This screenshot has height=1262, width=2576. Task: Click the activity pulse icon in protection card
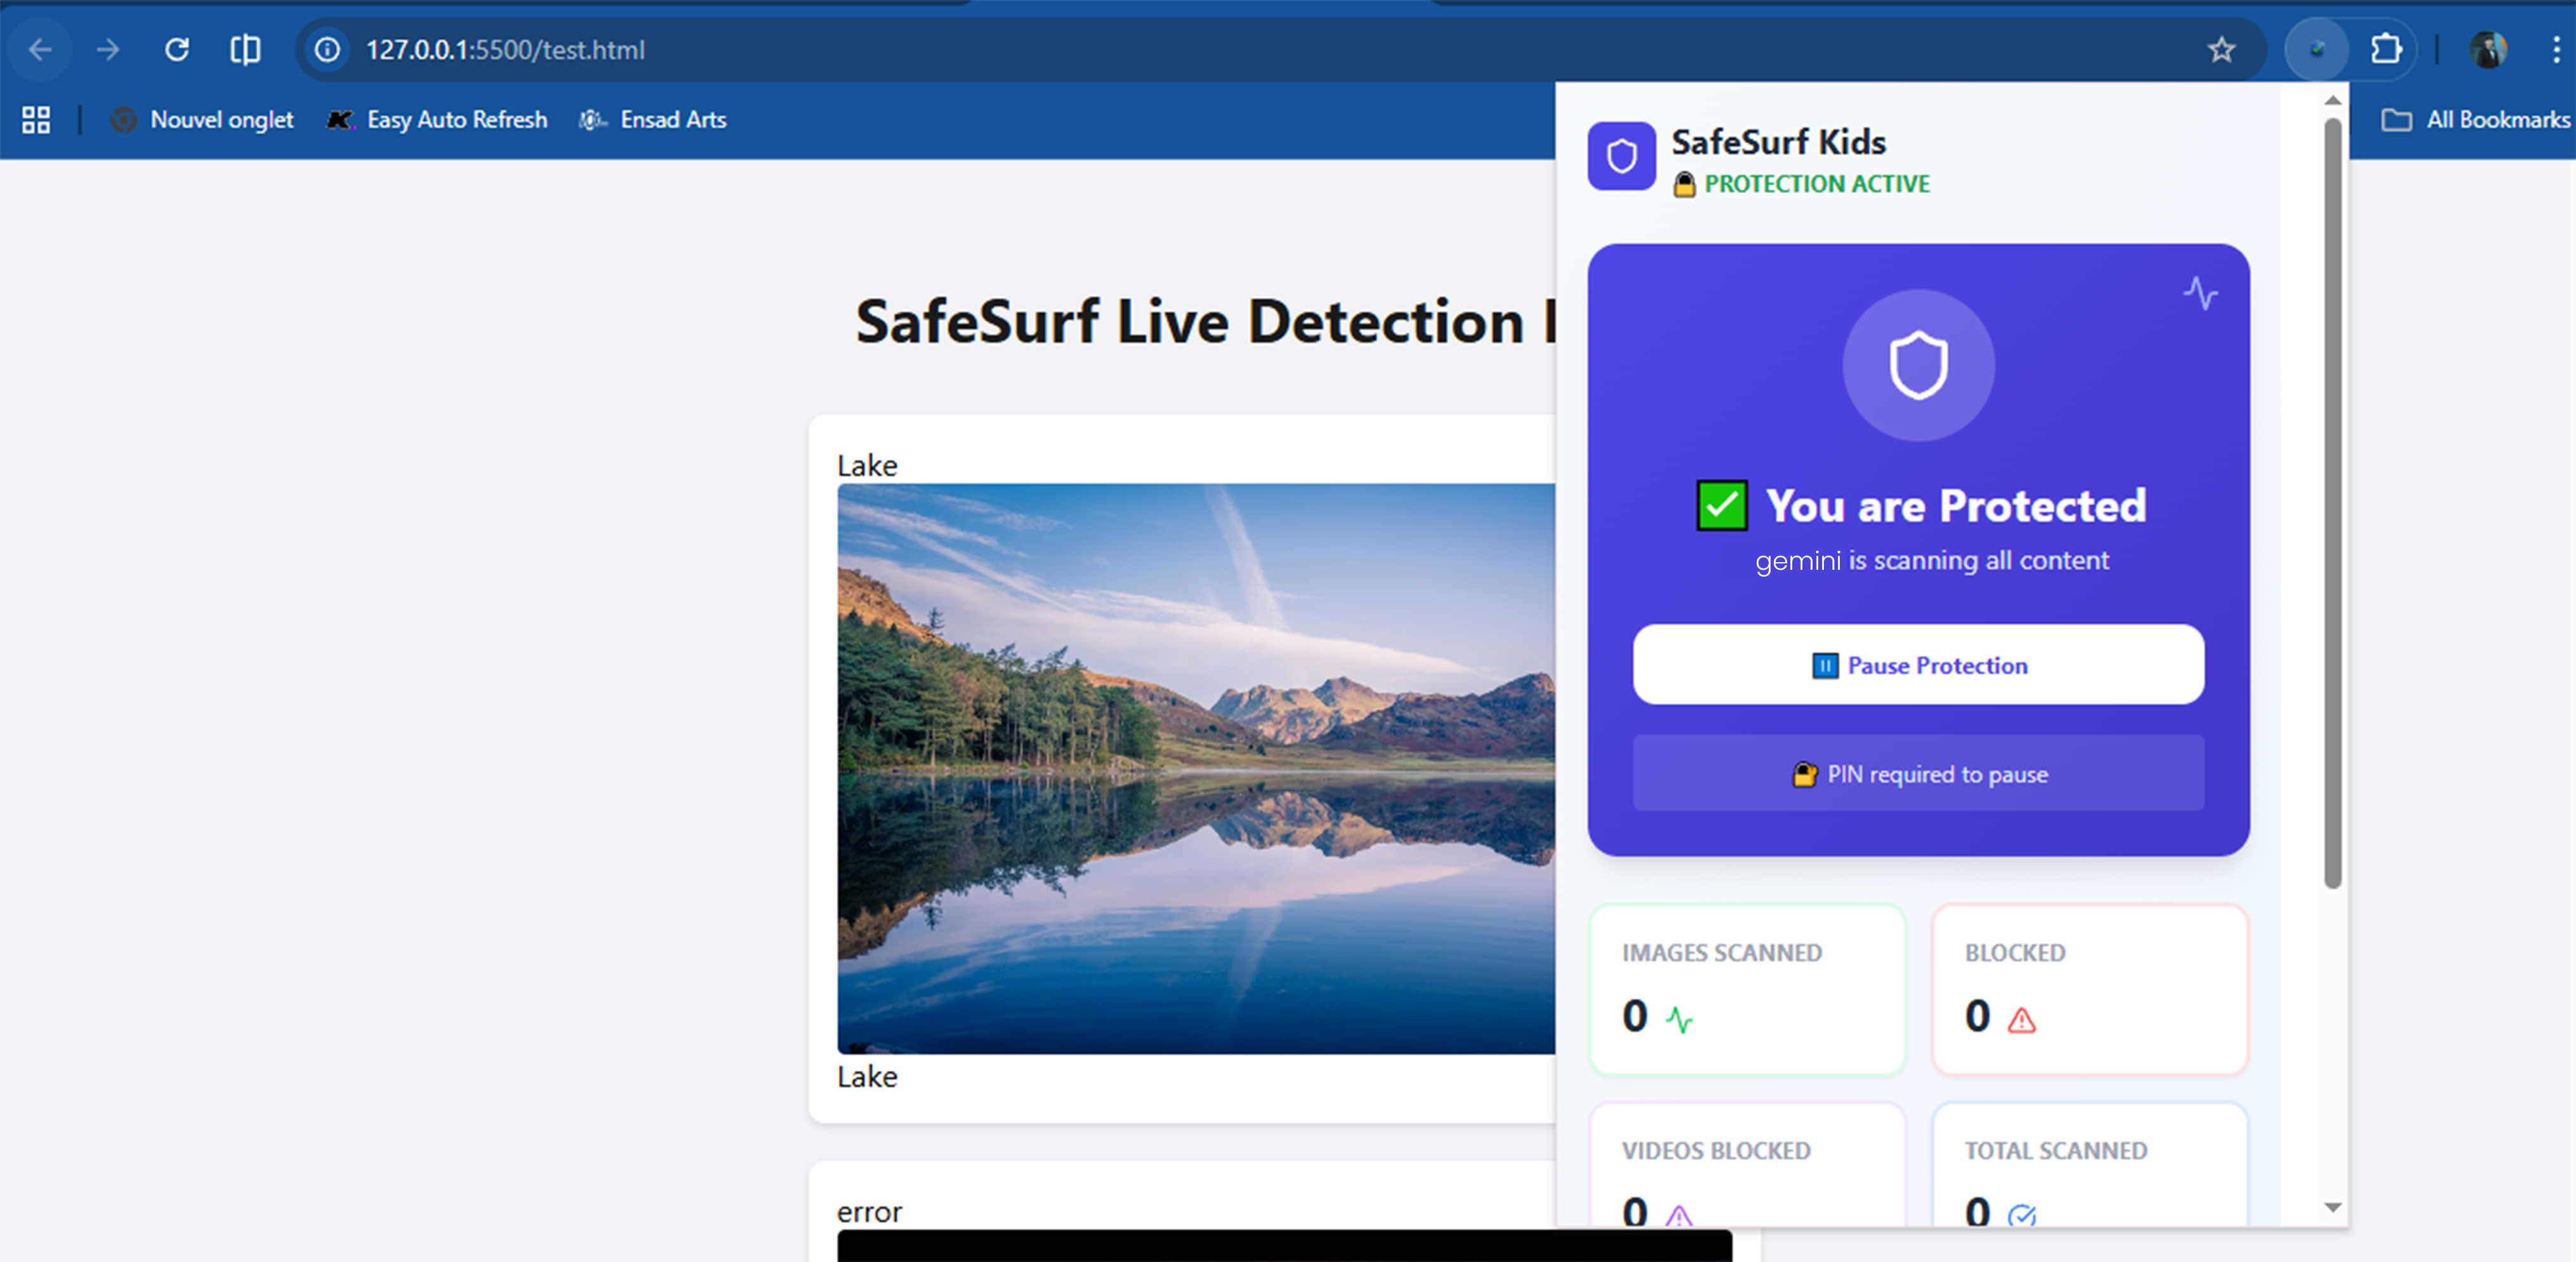(2200, 293)
